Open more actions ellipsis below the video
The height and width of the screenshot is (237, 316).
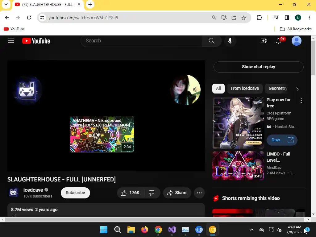[x=199, y=193]
